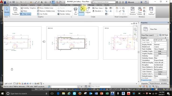Image resolution: width=172 pixels, height=96 pixels.
Task: Click Render in Cloud
Action: click(64, 11)
